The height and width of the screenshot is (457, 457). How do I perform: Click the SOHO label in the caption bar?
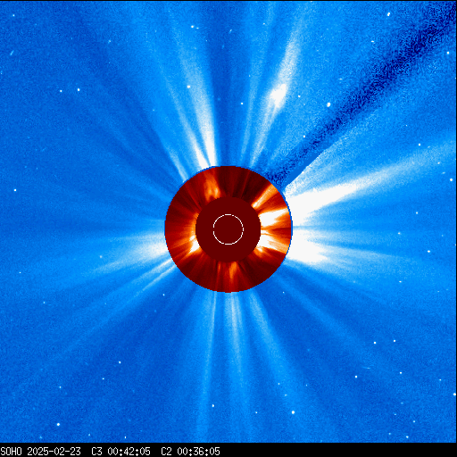[12, 451]
